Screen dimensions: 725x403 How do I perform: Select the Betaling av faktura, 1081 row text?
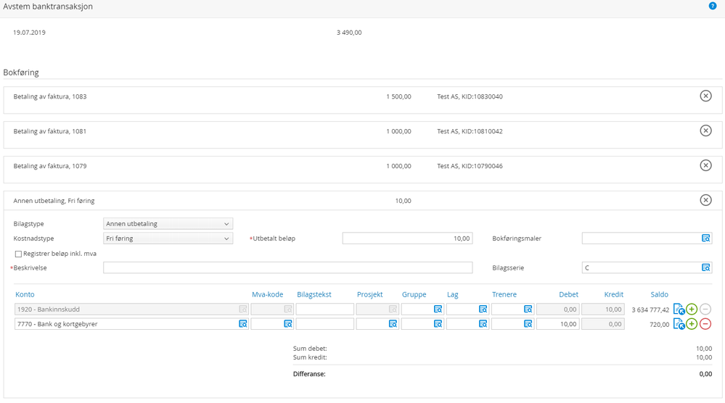pyautogui.click(x=50, y=131)
